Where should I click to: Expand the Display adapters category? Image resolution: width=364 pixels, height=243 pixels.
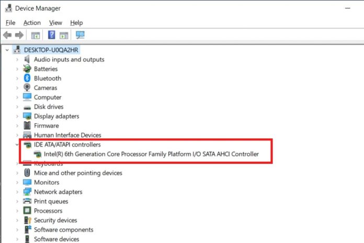click(17, 116)
